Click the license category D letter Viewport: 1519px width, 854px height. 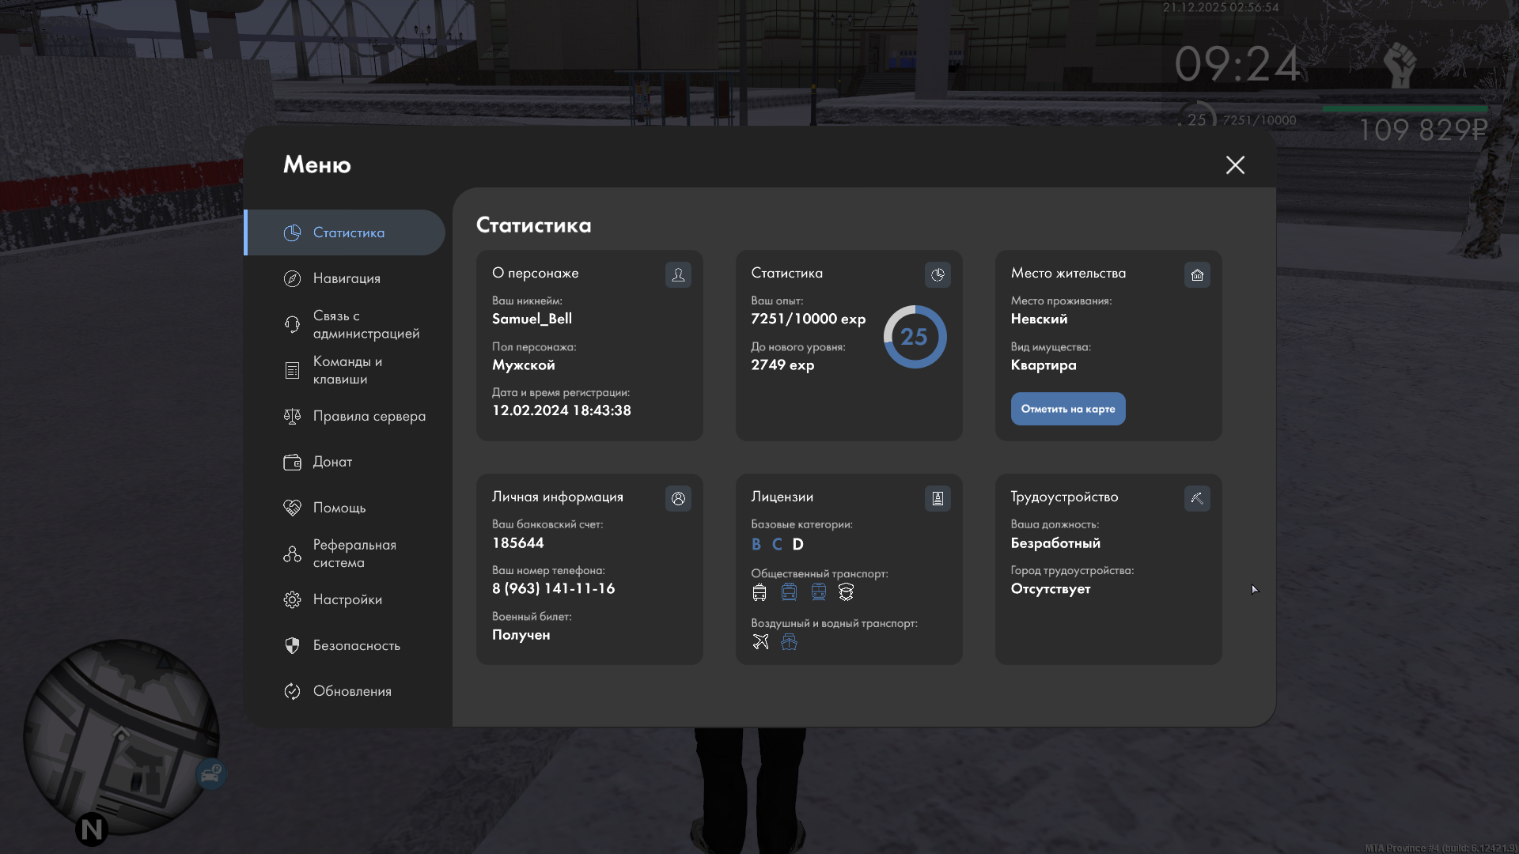(x=797, y=544)
